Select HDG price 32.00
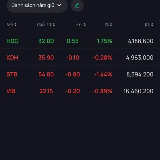 (x=46, y=41)
